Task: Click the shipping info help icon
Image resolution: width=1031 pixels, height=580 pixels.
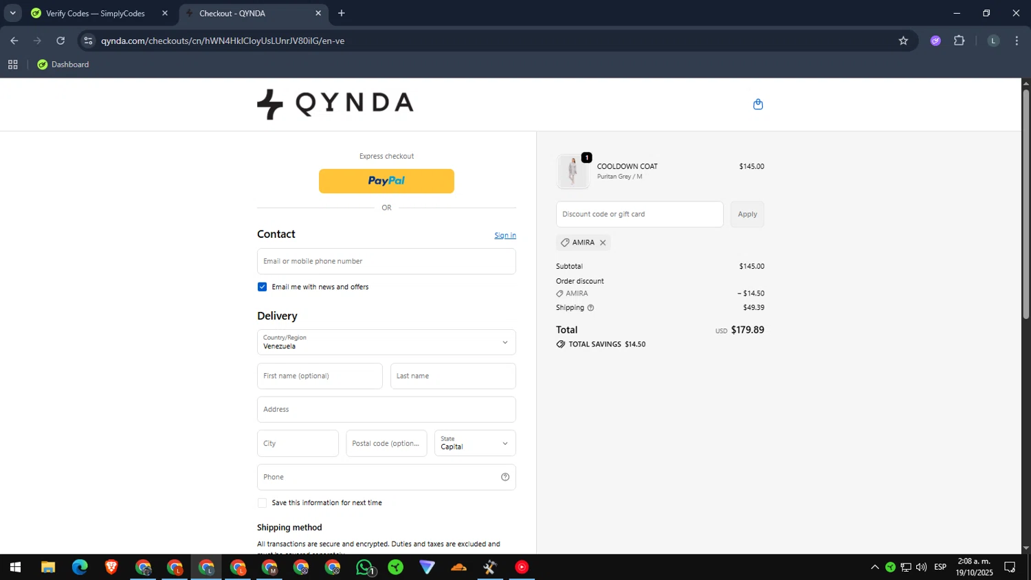Action: point(590,308)
